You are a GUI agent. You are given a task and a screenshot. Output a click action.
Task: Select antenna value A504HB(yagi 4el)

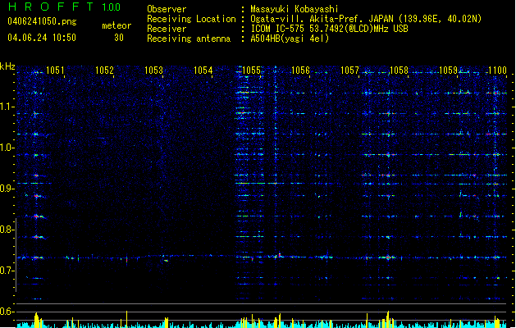(290, 39)
